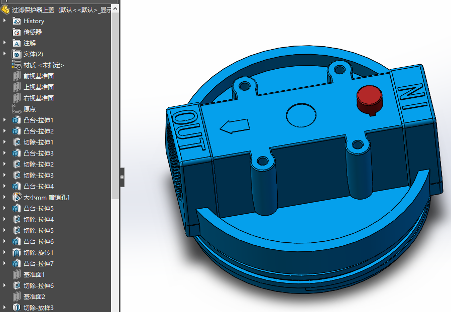The image size is (451, 312).
Task: Click the circle sketch on model top
Action: [301, 115]
